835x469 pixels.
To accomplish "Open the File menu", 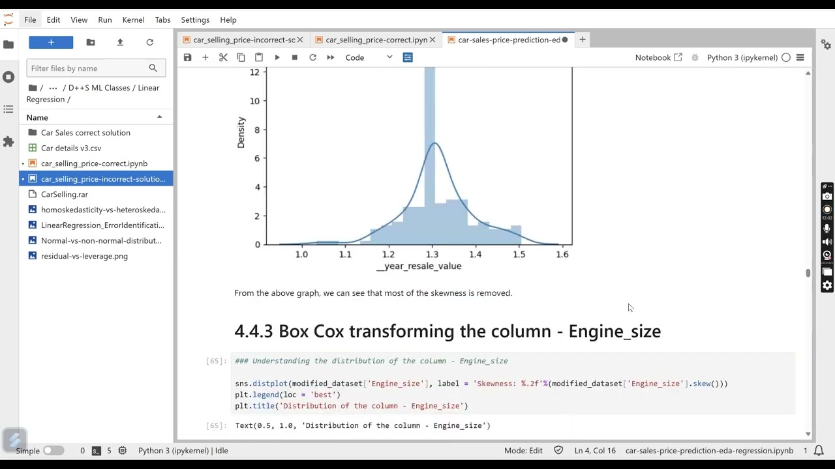I will coord(30,20).
